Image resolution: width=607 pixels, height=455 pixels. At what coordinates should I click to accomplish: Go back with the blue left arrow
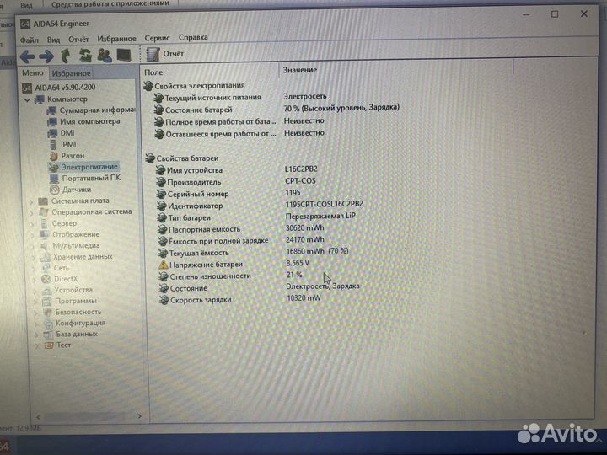coord(28,57)
